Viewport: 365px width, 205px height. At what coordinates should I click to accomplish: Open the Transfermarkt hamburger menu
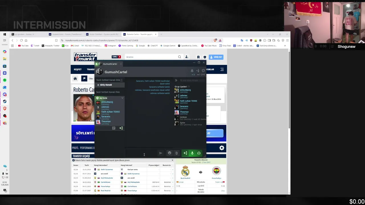222,69
